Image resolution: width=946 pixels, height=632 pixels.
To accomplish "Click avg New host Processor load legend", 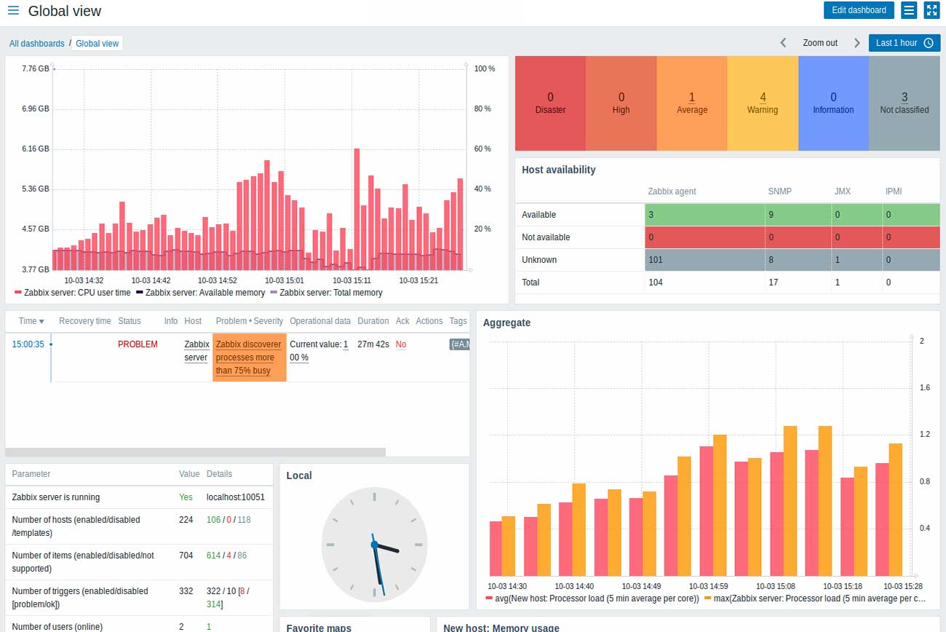I will point(592,599).
